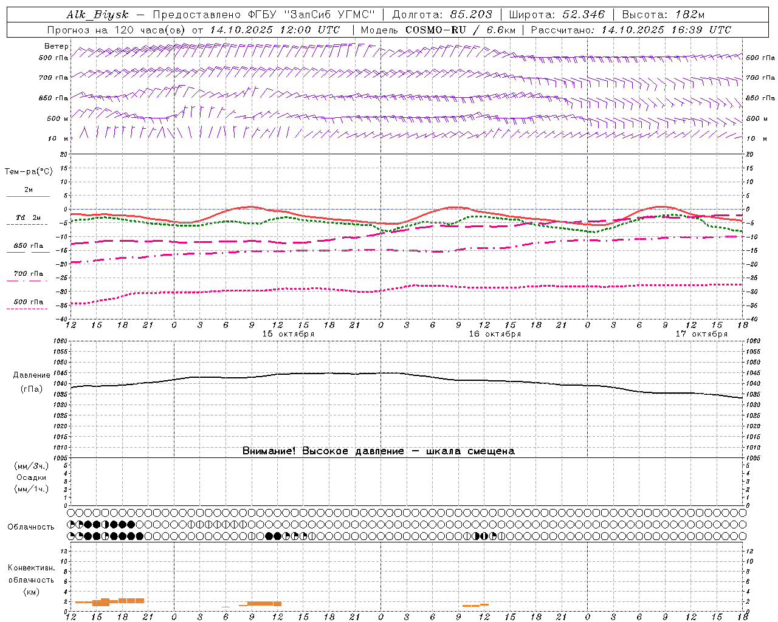The image size is (778, 622).
Task: Click the Высота: 182м value
Action: [663, 15]
